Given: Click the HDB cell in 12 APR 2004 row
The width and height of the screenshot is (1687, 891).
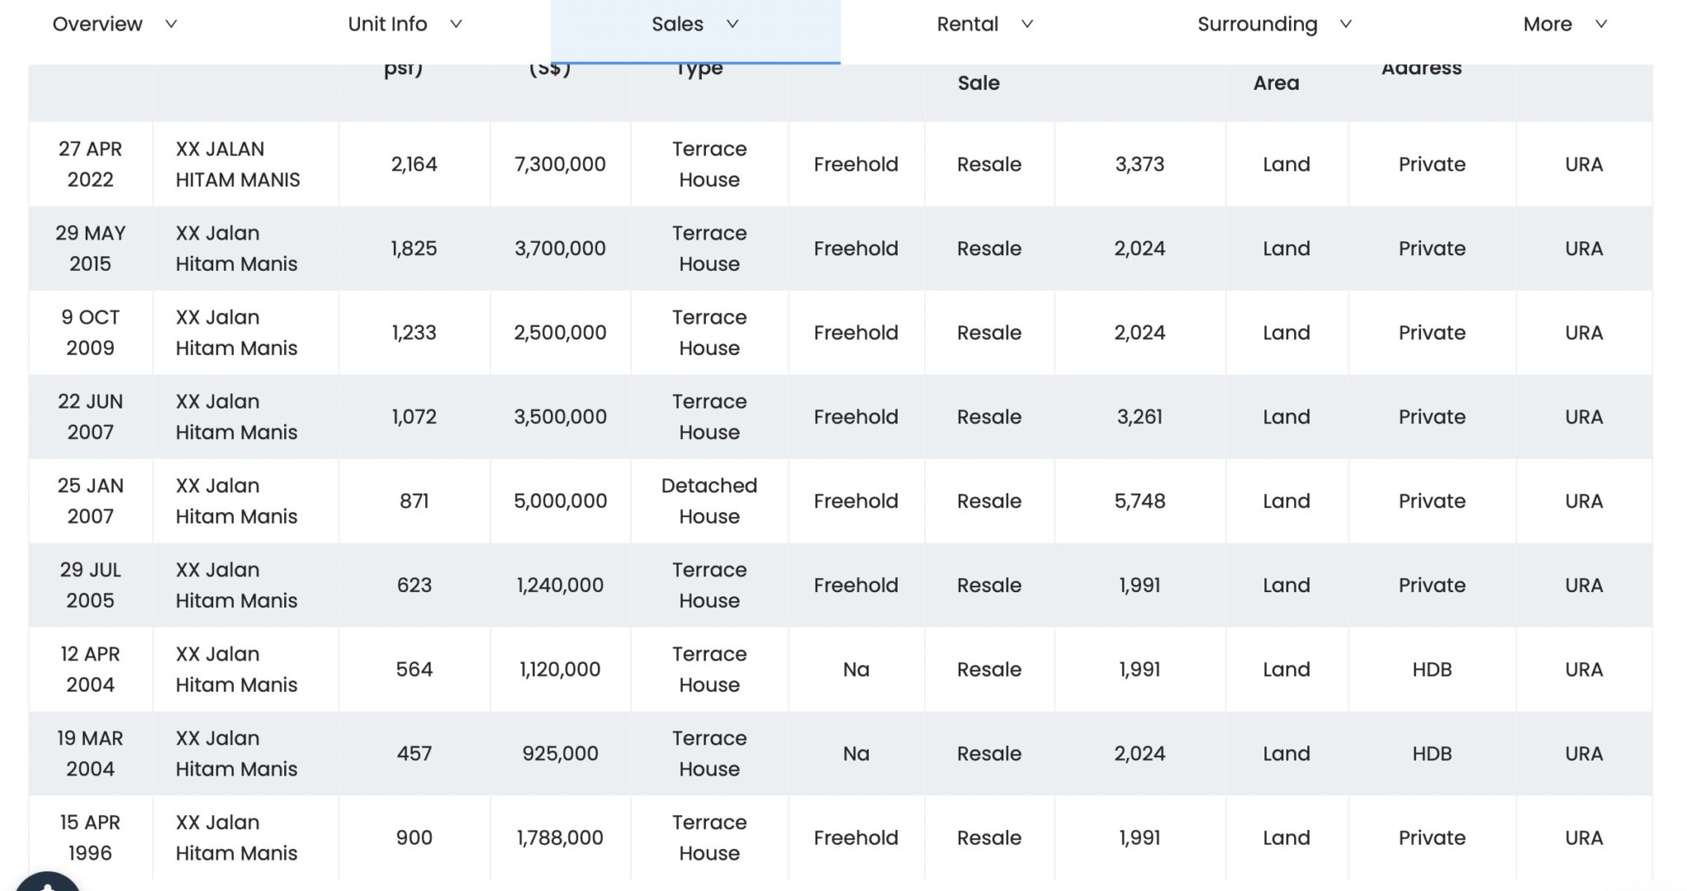Looking at the screenshot, I should click(1431, 669).
